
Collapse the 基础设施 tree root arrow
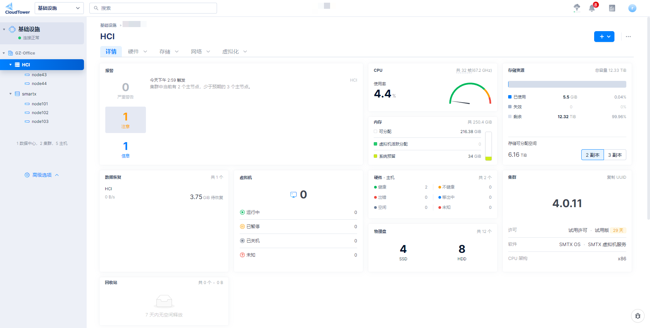coord(4,29)
